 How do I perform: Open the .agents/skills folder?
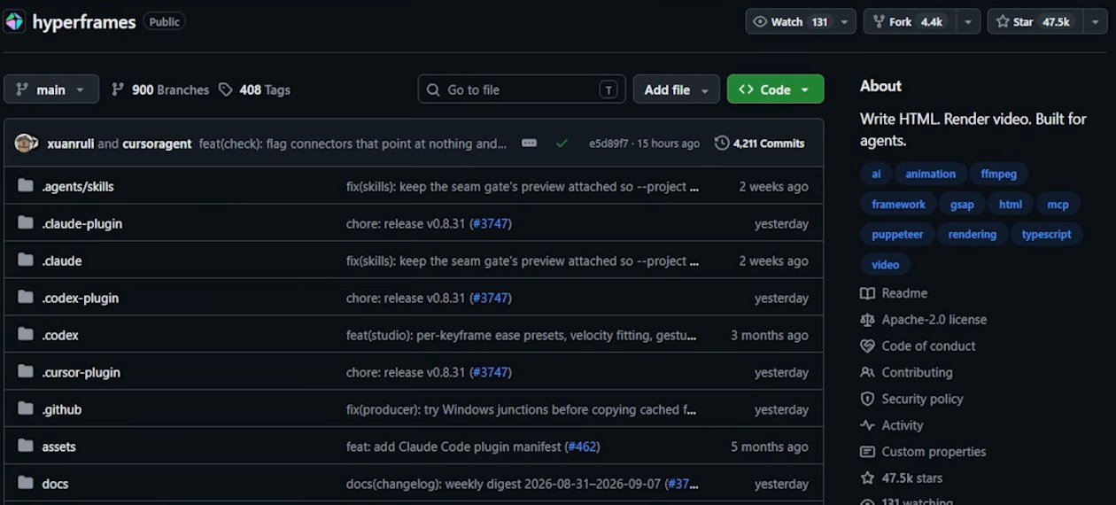[x=78, y=187]
